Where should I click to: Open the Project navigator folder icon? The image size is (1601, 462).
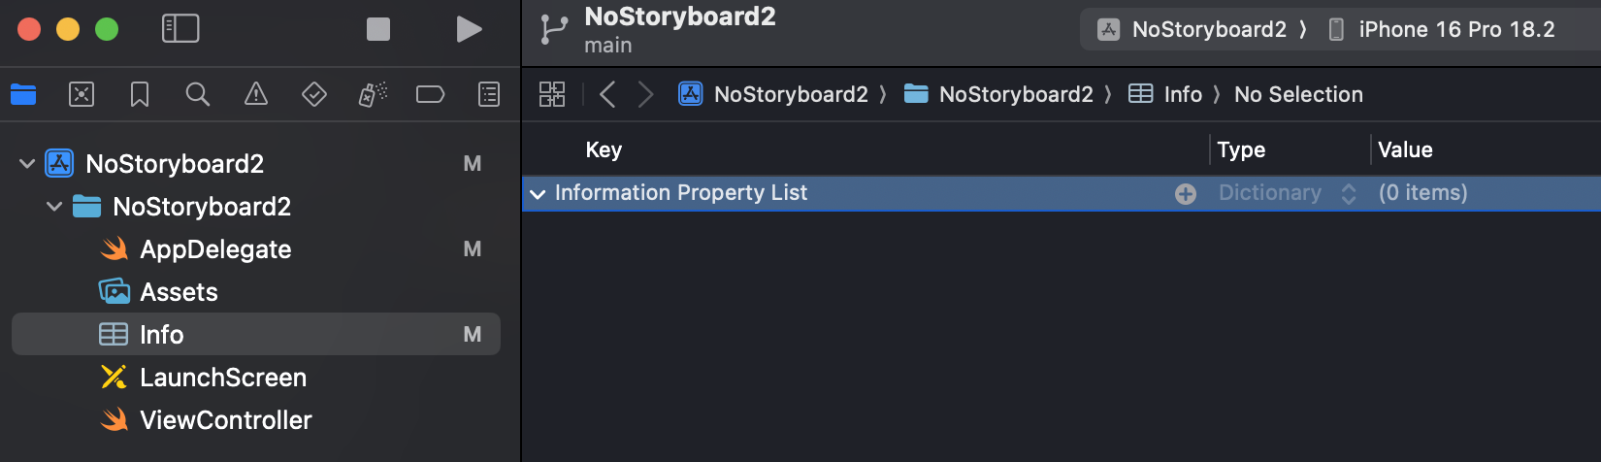(x=23, y=94)
